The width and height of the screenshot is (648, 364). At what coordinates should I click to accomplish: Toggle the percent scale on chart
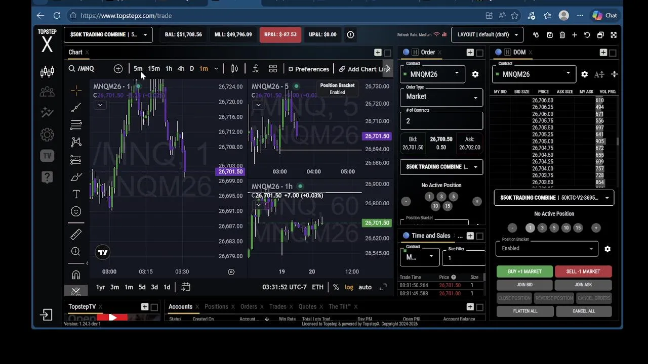(336, 287)
